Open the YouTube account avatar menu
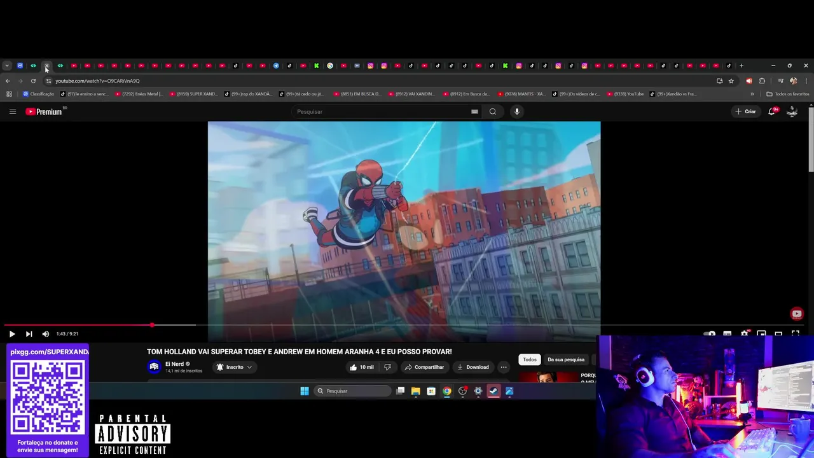This screenshot has width=814, height=458. (792, 111)
